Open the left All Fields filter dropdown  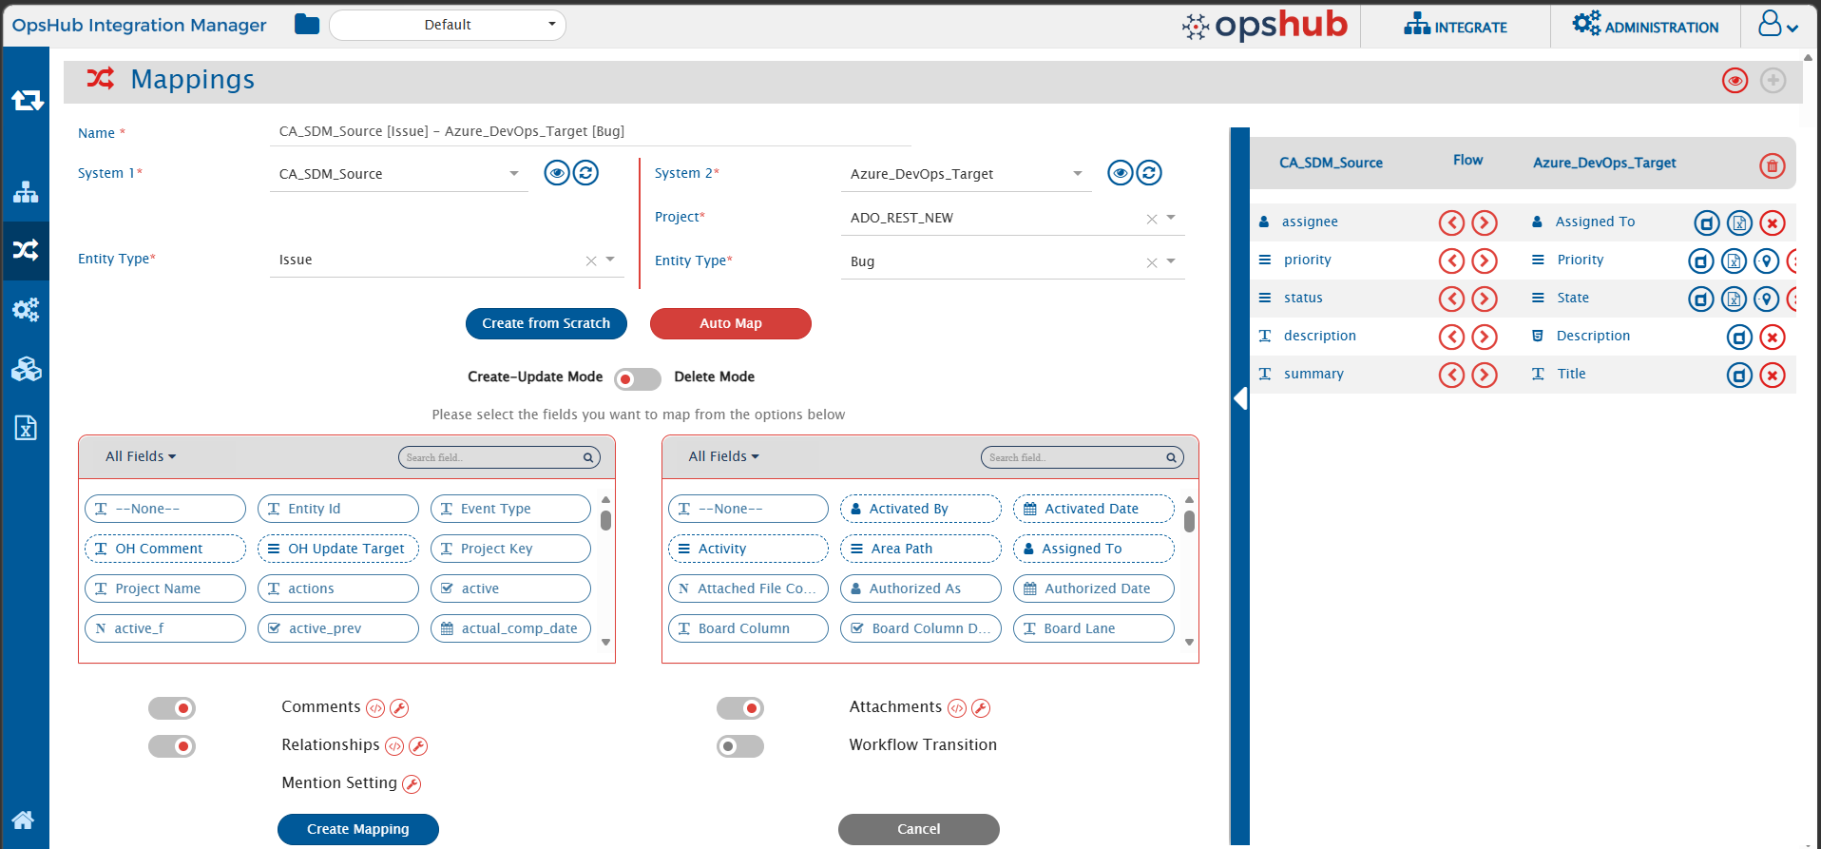coord(141,456)
